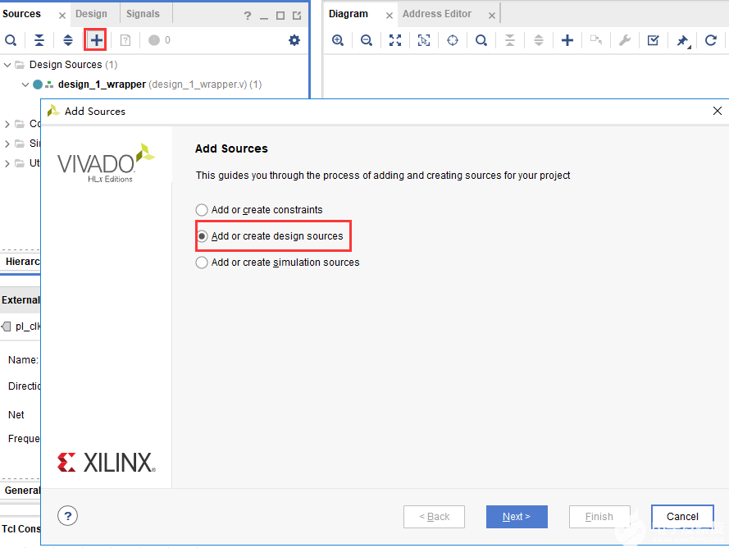Open Tcl Console tab
Viewport: 729px width, 548px height.
(21, 529)
